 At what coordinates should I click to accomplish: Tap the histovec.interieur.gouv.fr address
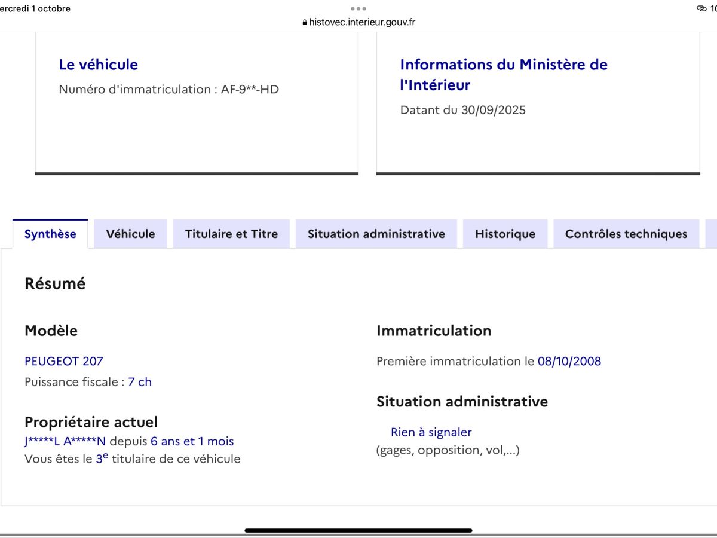[x=362, y=22]
